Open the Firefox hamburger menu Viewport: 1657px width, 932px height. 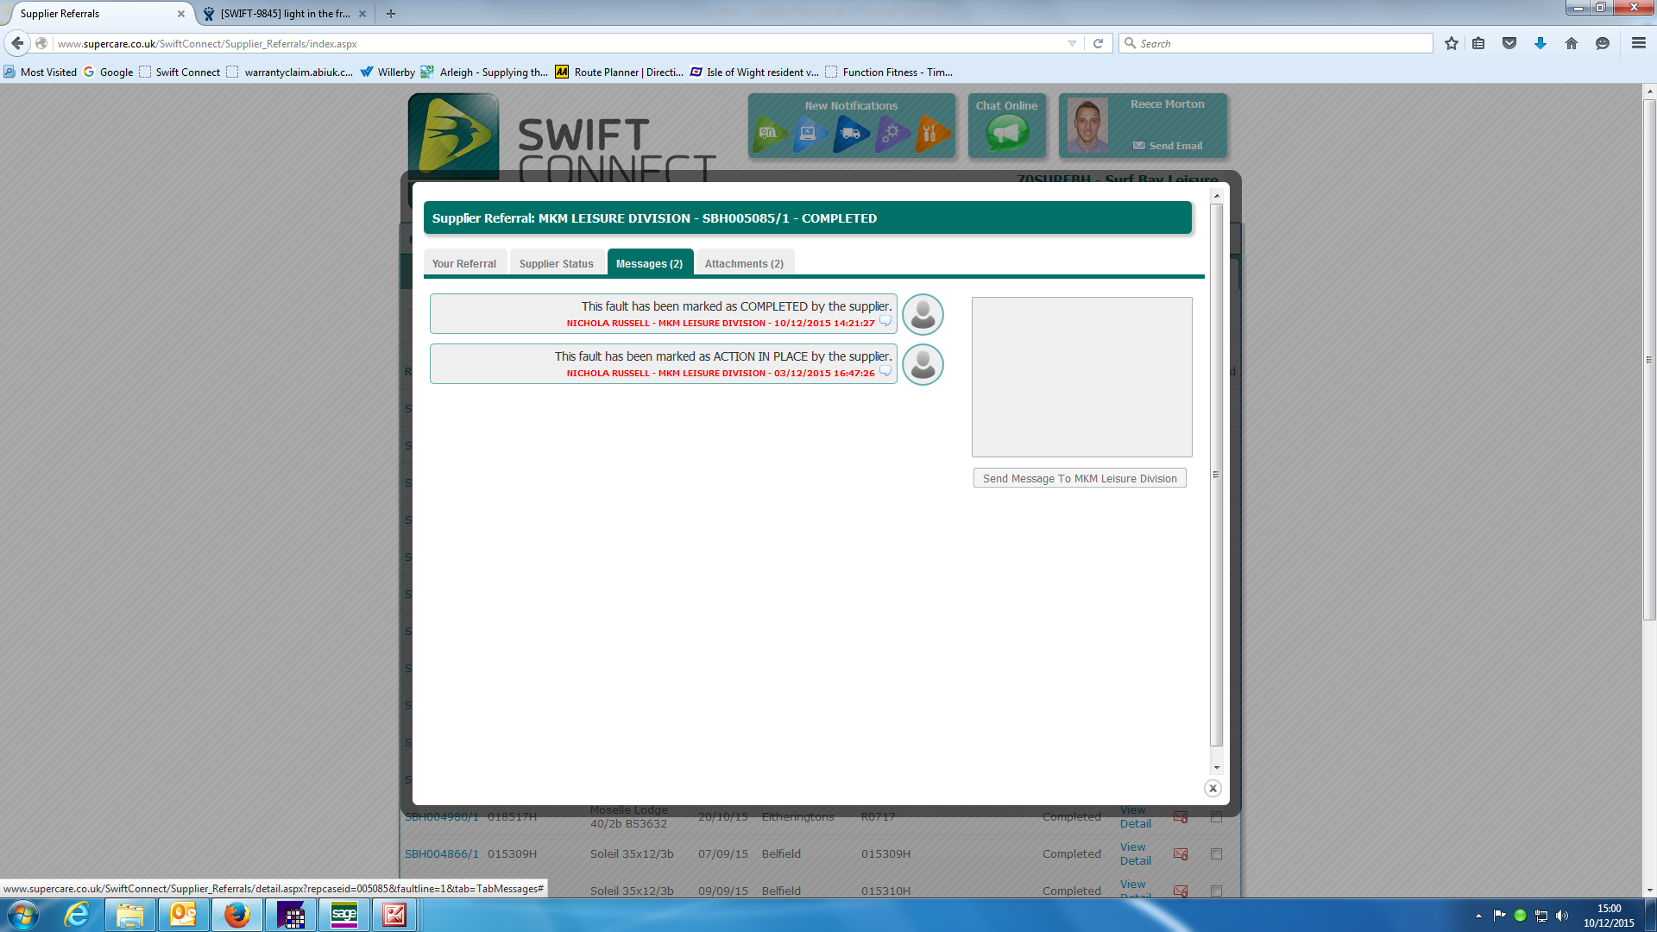pos(1638,43)
